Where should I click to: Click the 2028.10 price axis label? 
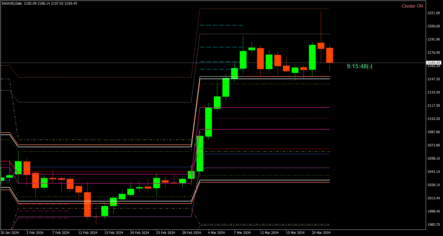434,185
